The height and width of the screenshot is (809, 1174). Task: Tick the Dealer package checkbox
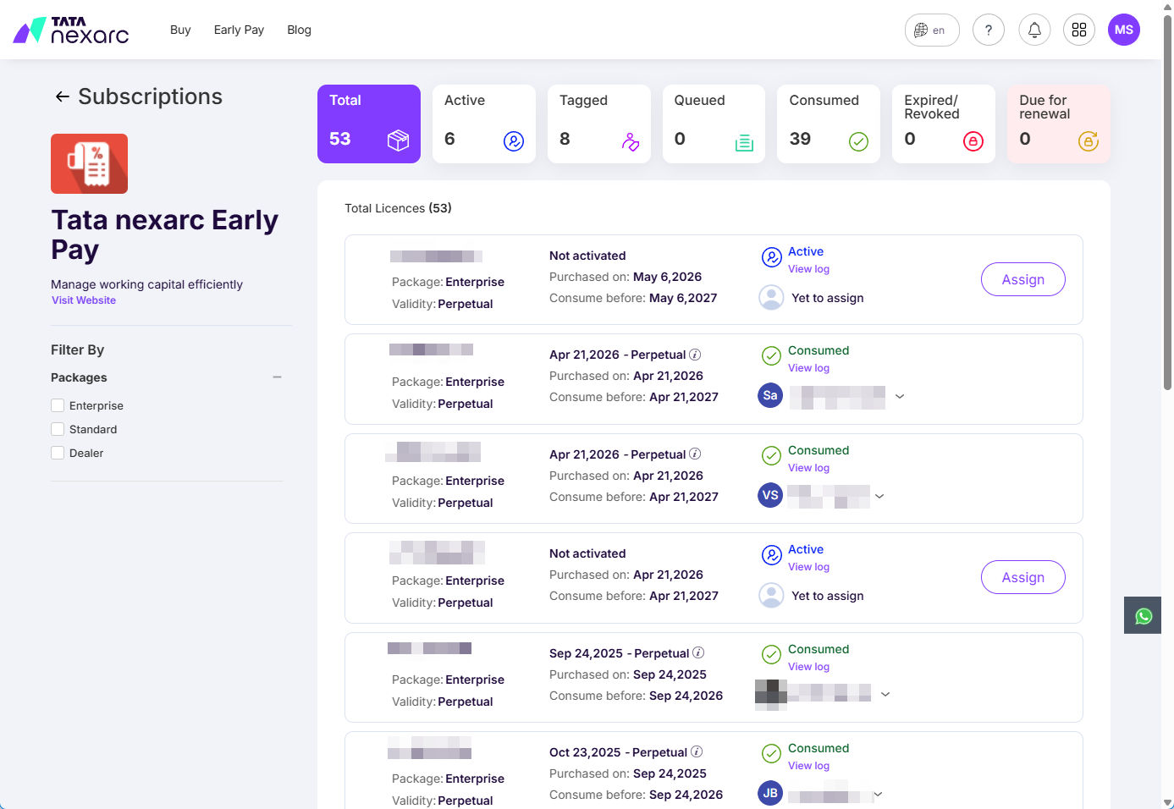(58, 453)
